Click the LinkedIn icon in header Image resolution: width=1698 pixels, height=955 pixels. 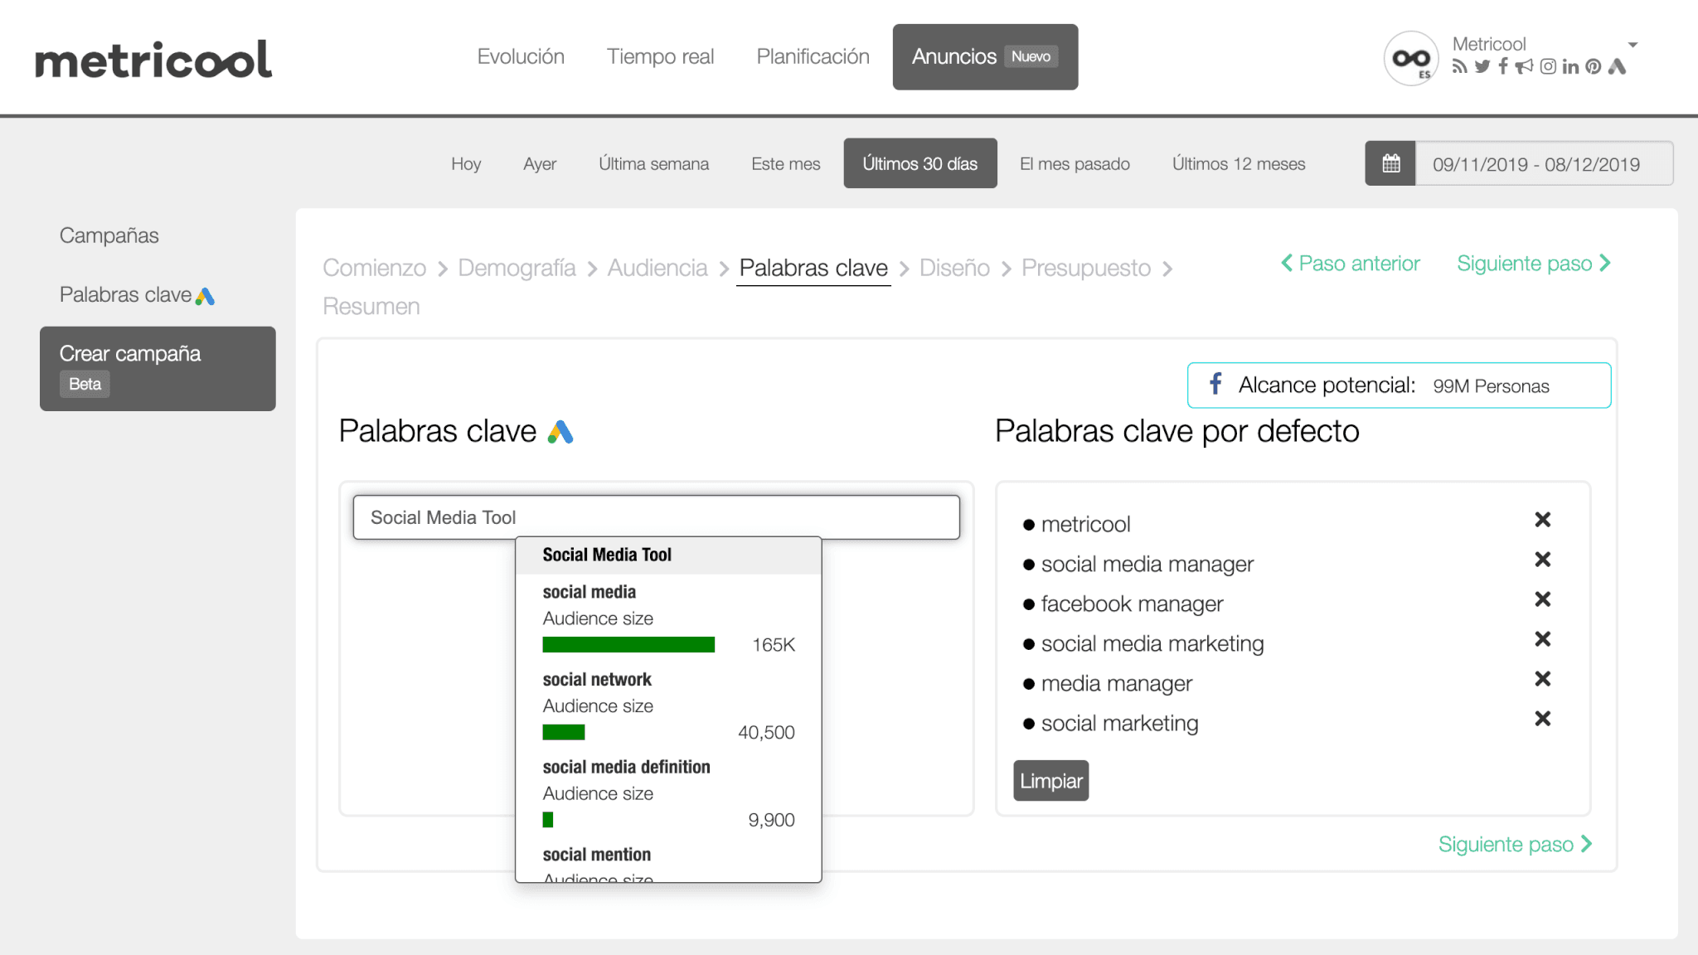1570,66
